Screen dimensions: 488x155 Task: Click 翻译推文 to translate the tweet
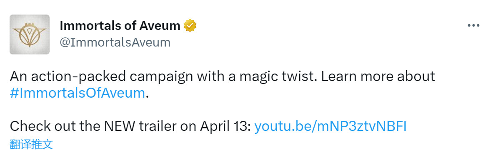point(31,144)
